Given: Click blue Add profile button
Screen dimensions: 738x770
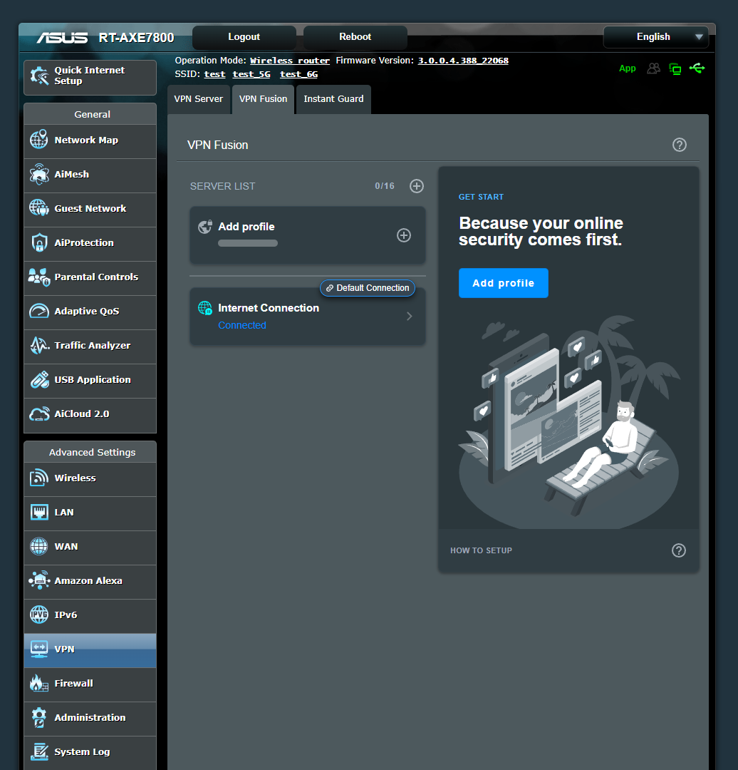Looking at the screenshot, I should pyautogui.click(x=504, y=283).
